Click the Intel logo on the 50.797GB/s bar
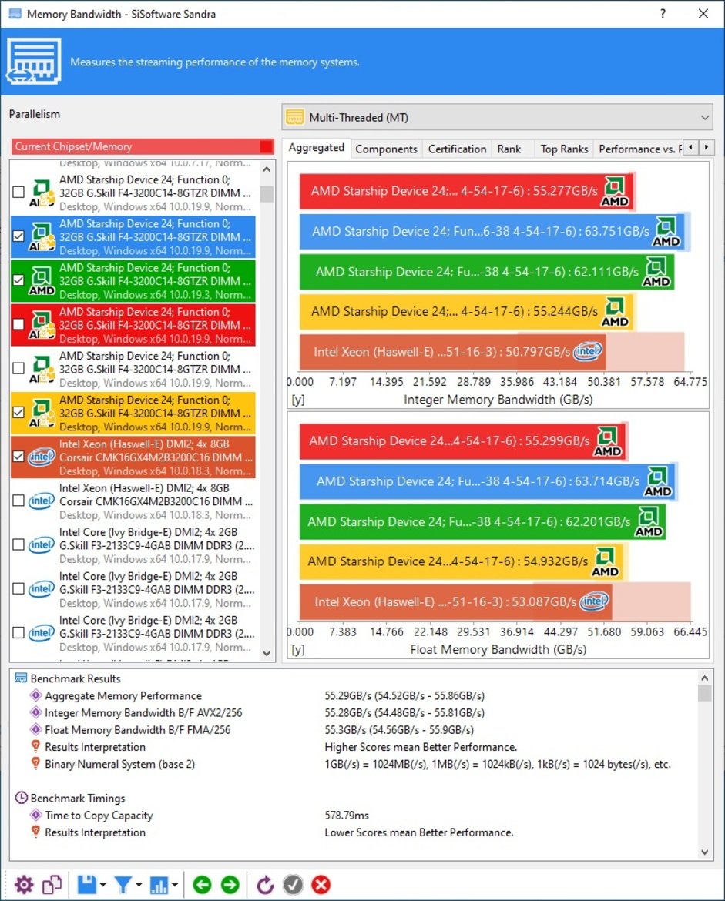The image size is (725, 901). click(588, 350)
